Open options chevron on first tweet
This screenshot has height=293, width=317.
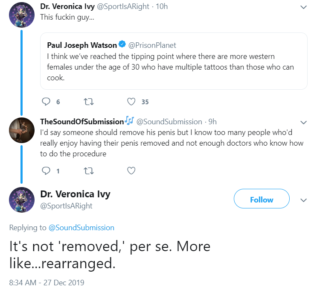[303, 7]
